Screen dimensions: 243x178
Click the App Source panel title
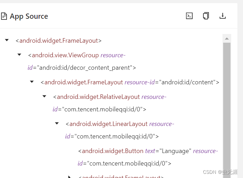coord(29,16)
